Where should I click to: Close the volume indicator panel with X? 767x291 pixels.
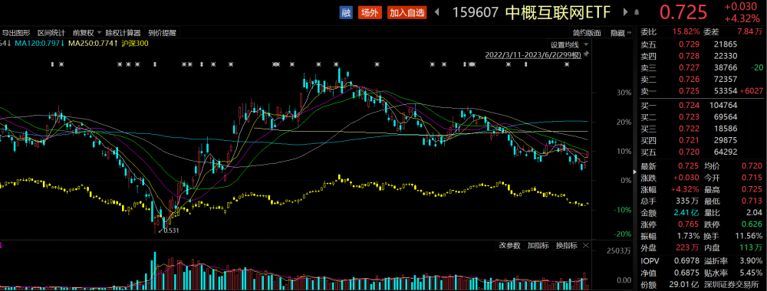pyautogui.click(x=585, y=246)
